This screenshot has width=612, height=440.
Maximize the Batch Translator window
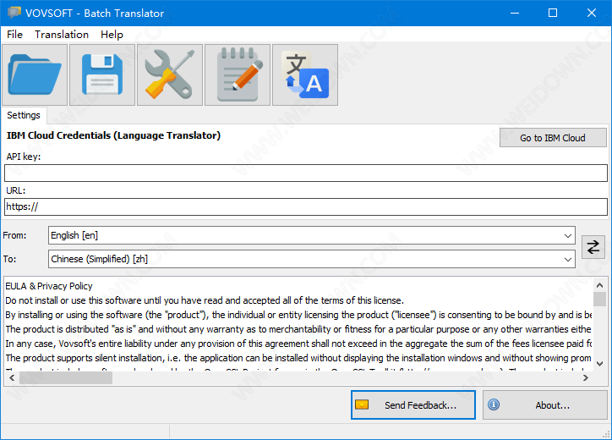point(553,13)
